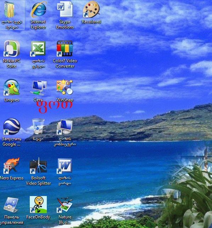
Task: Click the 'Lingoes' label text
Action: (x=12, y=100)
